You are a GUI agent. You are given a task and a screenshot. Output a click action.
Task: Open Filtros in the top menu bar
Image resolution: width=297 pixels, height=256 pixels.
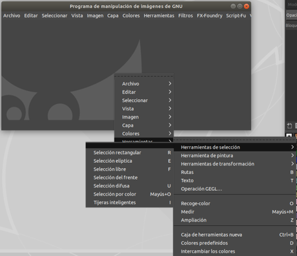coord(185,16)
